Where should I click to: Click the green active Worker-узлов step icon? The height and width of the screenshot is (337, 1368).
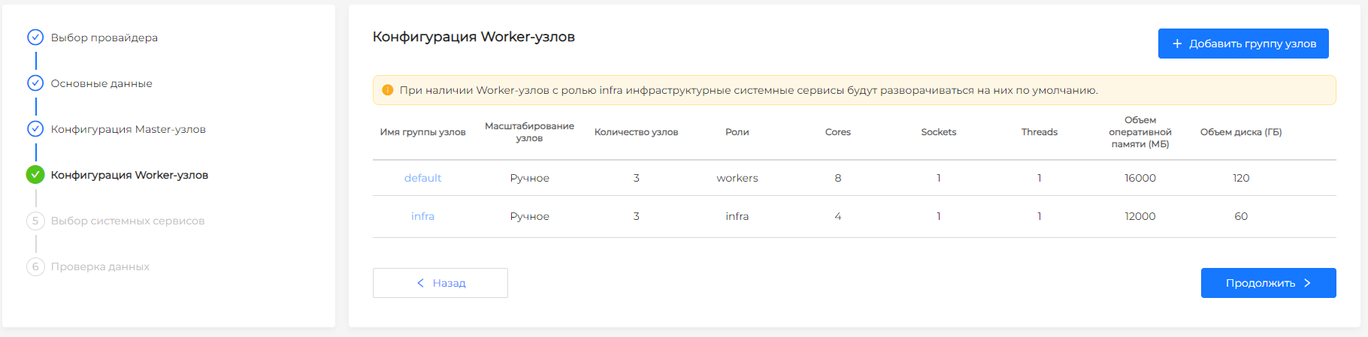pos(35,175)
